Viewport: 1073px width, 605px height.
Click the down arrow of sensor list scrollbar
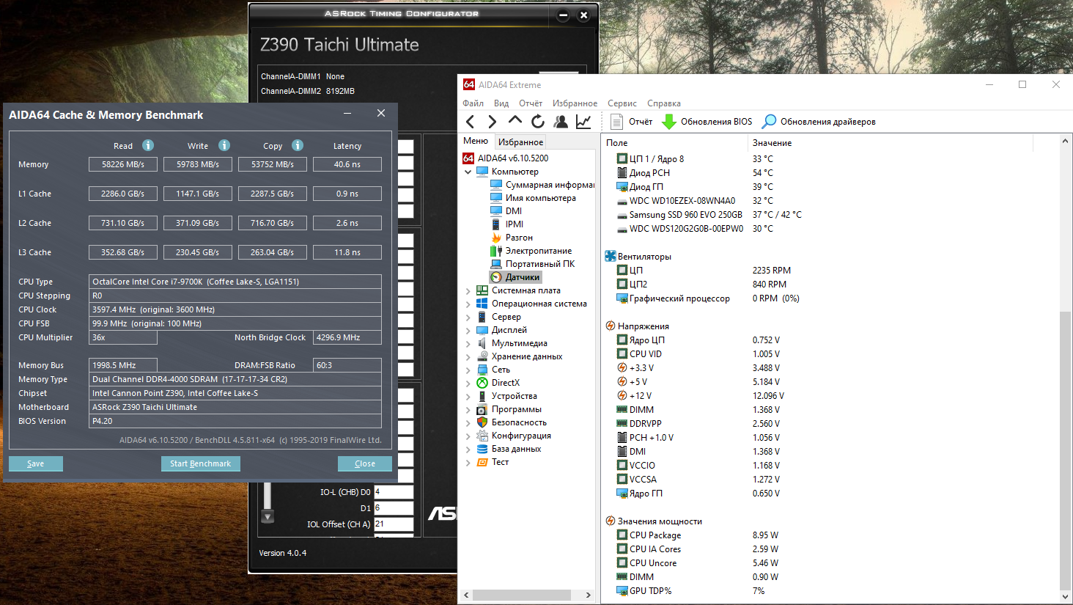click(1066, 596)
